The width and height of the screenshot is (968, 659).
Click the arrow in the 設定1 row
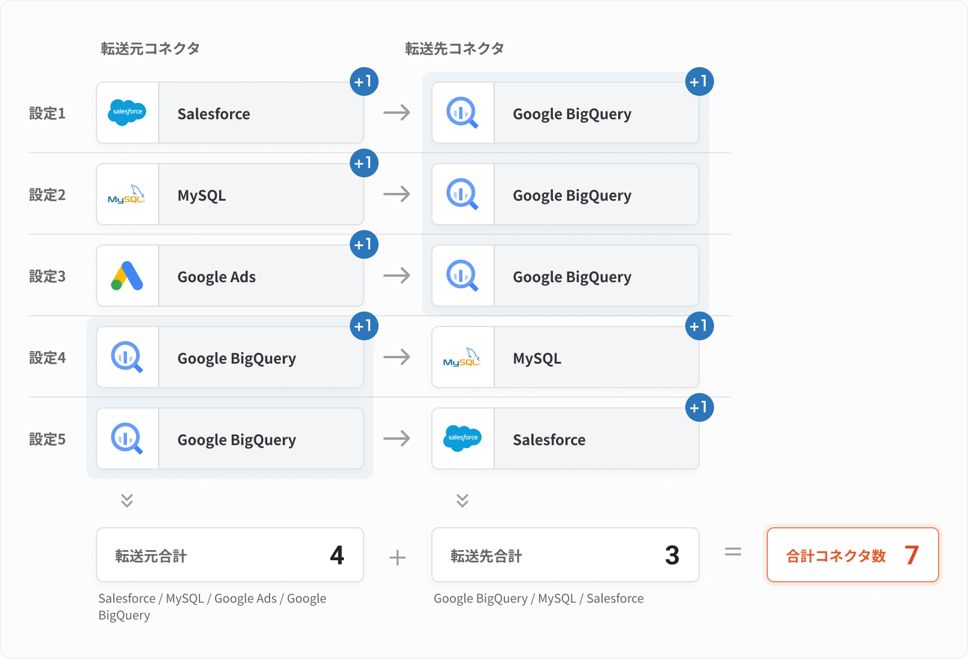click(397, 113)
